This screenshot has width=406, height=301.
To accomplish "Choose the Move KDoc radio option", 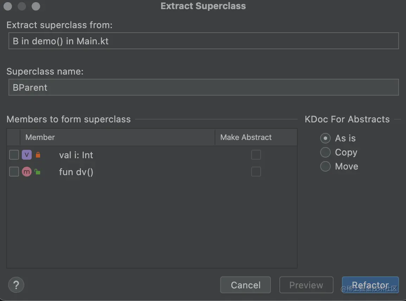I will click(325, 166).
